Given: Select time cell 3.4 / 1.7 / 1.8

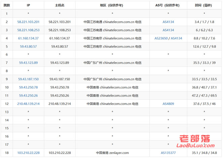Looking at the screenshot, I should [204, 22].
